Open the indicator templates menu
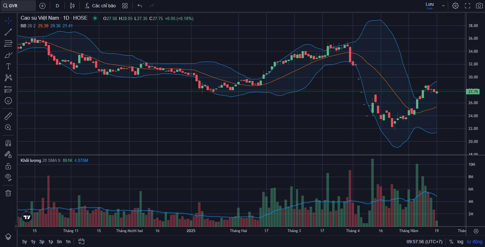 (x=125, y=6)
